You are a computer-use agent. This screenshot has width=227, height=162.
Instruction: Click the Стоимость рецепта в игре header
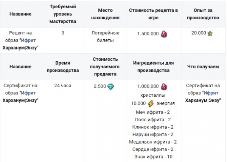tap(154, 14)
